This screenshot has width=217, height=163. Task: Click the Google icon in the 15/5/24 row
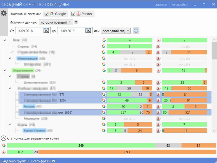click(104, 130)
